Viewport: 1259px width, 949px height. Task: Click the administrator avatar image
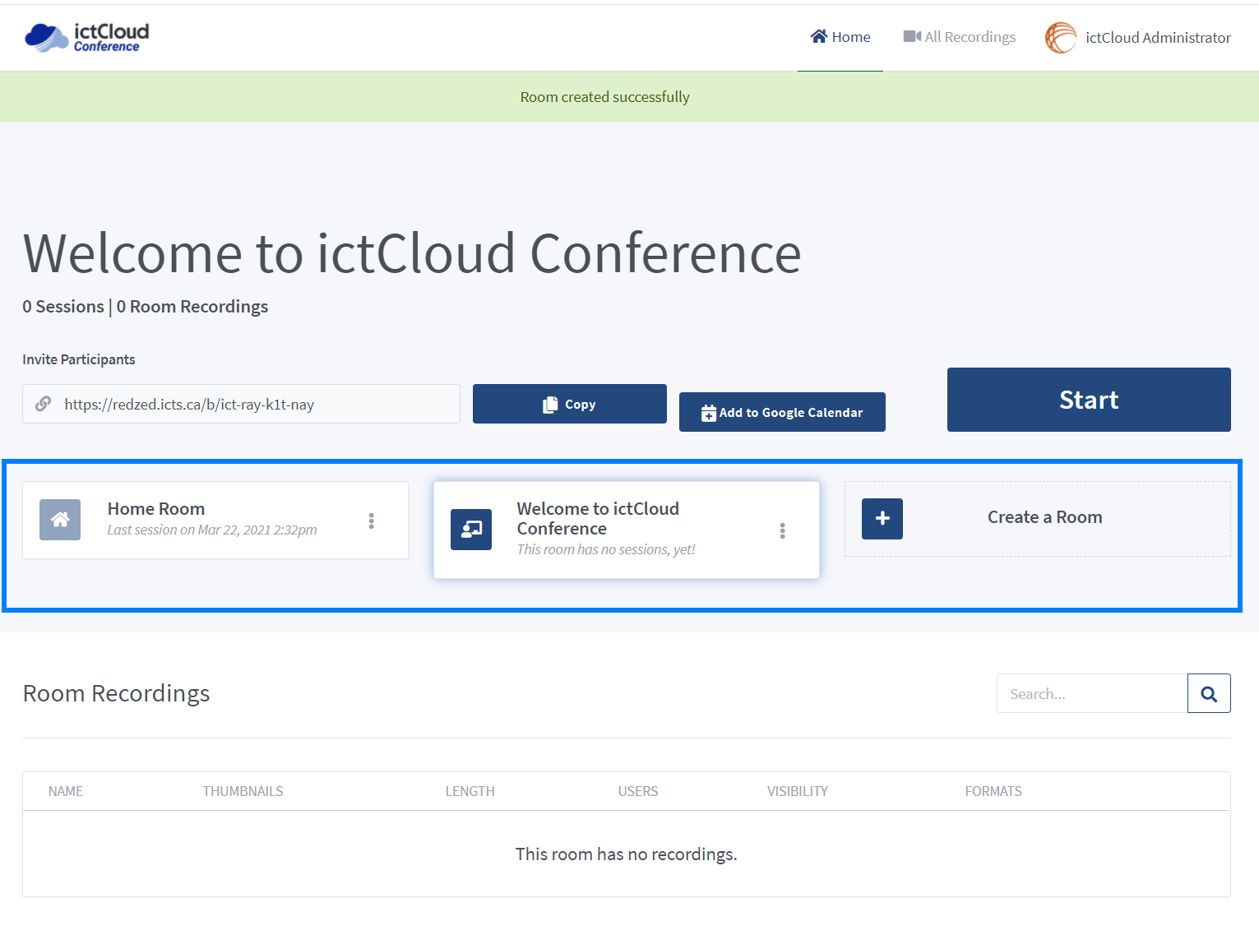pos(1061,38)
